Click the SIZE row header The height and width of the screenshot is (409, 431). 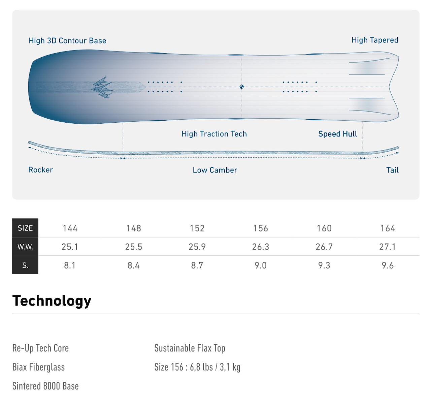(25, 228)
